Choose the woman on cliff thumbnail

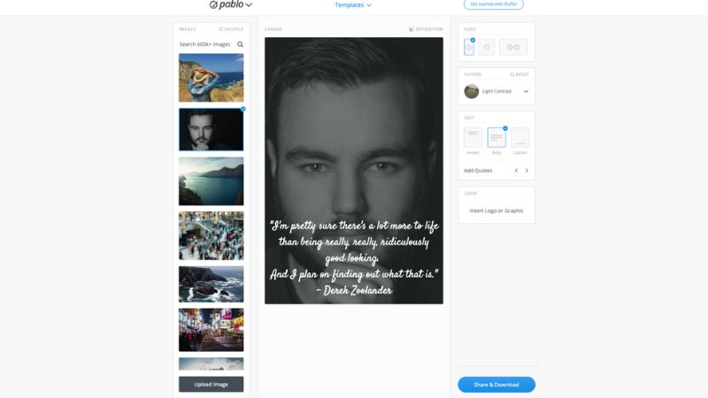tap(211, 78)
